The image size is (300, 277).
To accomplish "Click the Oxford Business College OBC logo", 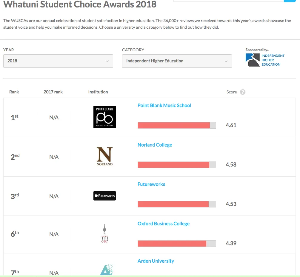I will click(x=104, y=233).
